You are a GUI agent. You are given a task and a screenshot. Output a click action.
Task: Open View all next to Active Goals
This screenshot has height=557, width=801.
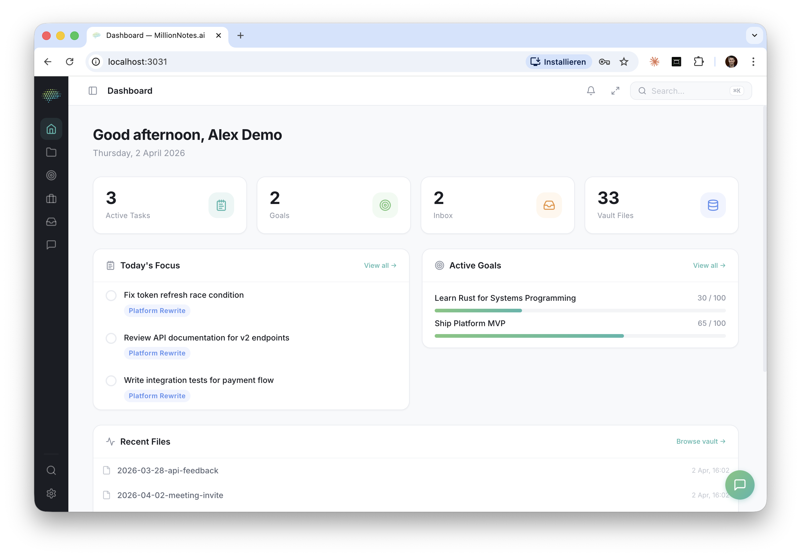click(709, 265)
